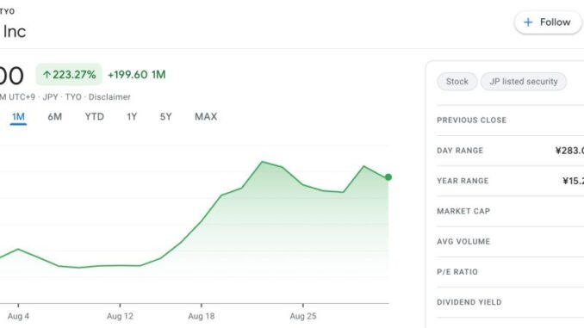
Task: Select the 1Y time range tab
Action: tap(132, 117)
